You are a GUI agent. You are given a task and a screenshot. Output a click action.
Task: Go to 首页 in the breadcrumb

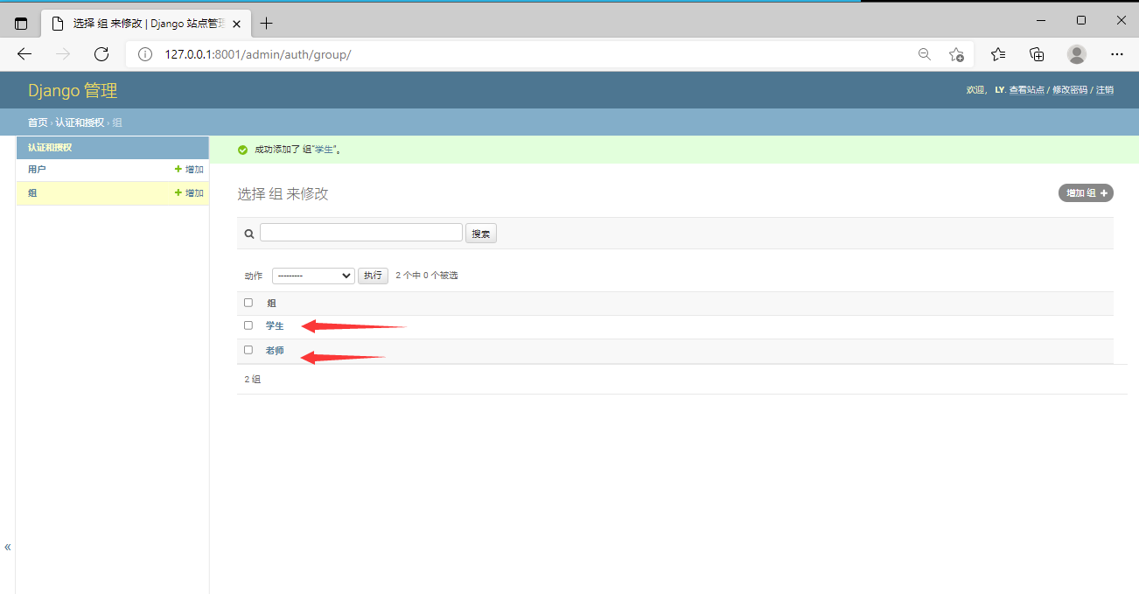[38, 122]
